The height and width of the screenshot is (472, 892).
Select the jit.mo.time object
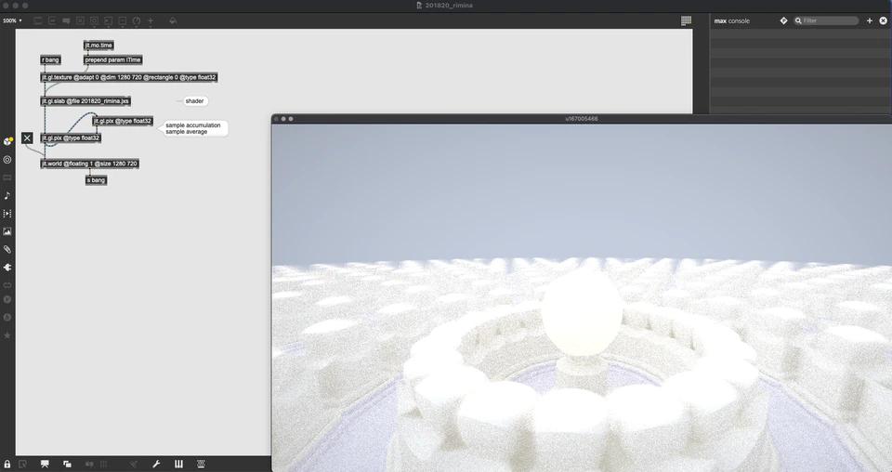click(98, 45)
